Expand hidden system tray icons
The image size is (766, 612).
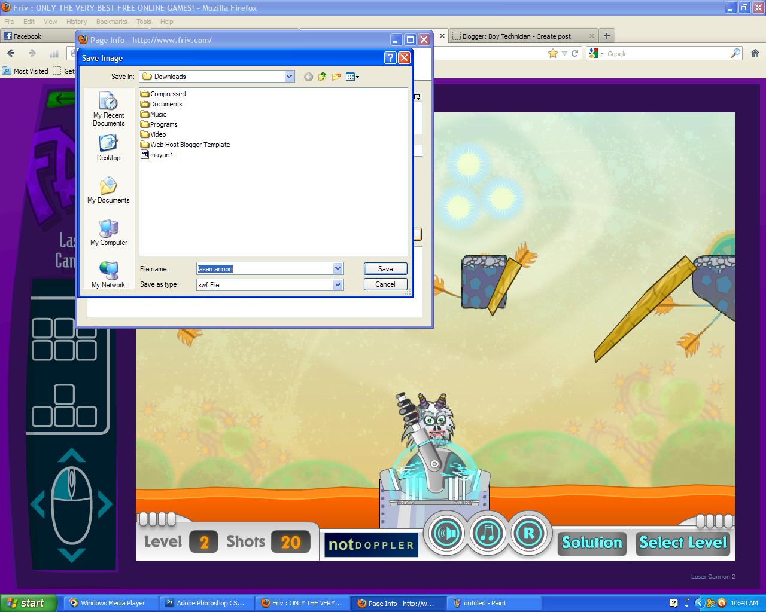(699, 603)
